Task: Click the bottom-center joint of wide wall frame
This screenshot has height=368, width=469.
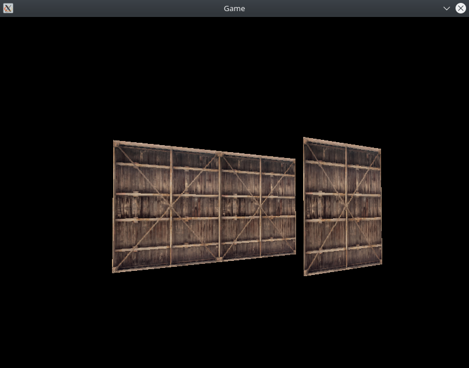Action: [x=220, y=259]
